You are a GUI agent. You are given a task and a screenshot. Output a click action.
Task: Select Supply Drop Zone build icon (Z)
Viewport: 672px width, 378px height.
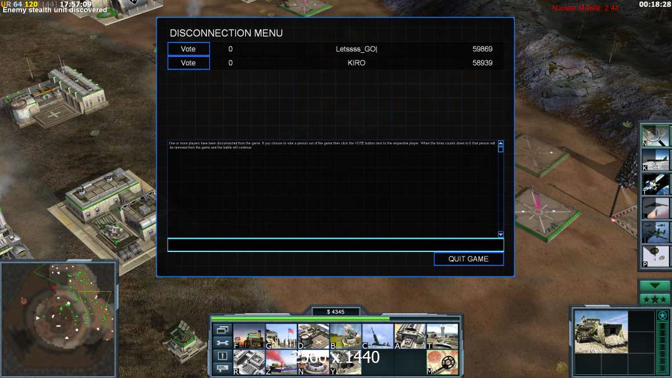coord(281,362)
